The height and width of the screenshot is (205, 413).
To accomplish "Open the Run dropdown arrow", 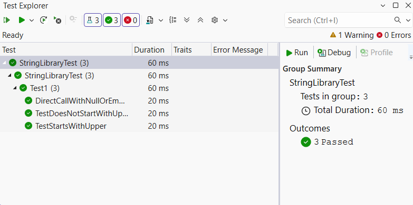I will coord(32,20).
